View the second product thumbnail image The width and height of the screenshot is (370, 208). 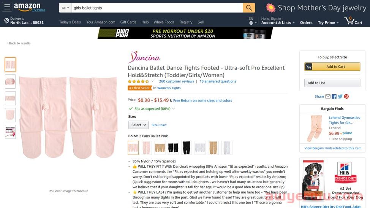coord(10,81)
